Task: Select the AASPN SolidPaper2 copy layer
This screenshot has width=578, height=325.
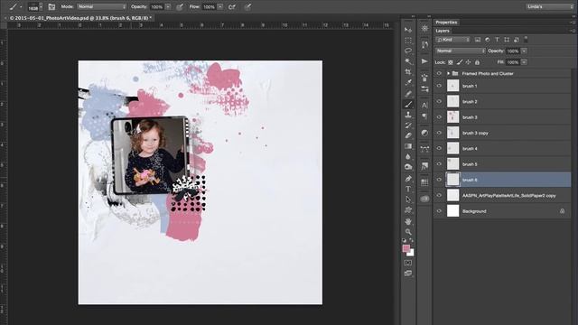Action: click(x=502, y=196)
